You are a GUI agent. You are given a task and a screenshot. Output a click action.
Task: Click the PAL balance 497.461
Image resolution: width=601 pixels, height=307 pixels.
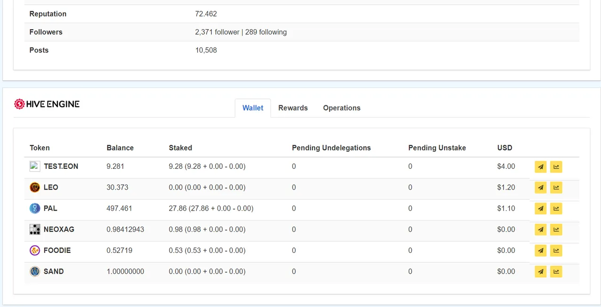[x=119, y=208]
